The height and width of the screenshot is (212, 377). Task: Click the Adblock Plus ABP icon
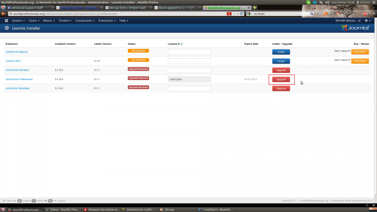pos(365,14)
